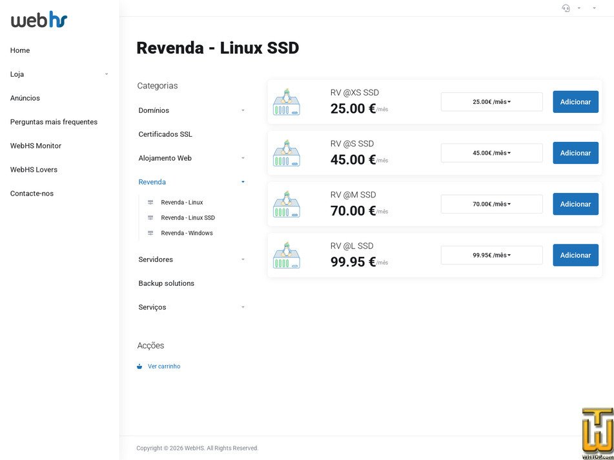Open the dropdown arrow beside the headset icon
Viewport: 614px width, 460px height.
578,8
